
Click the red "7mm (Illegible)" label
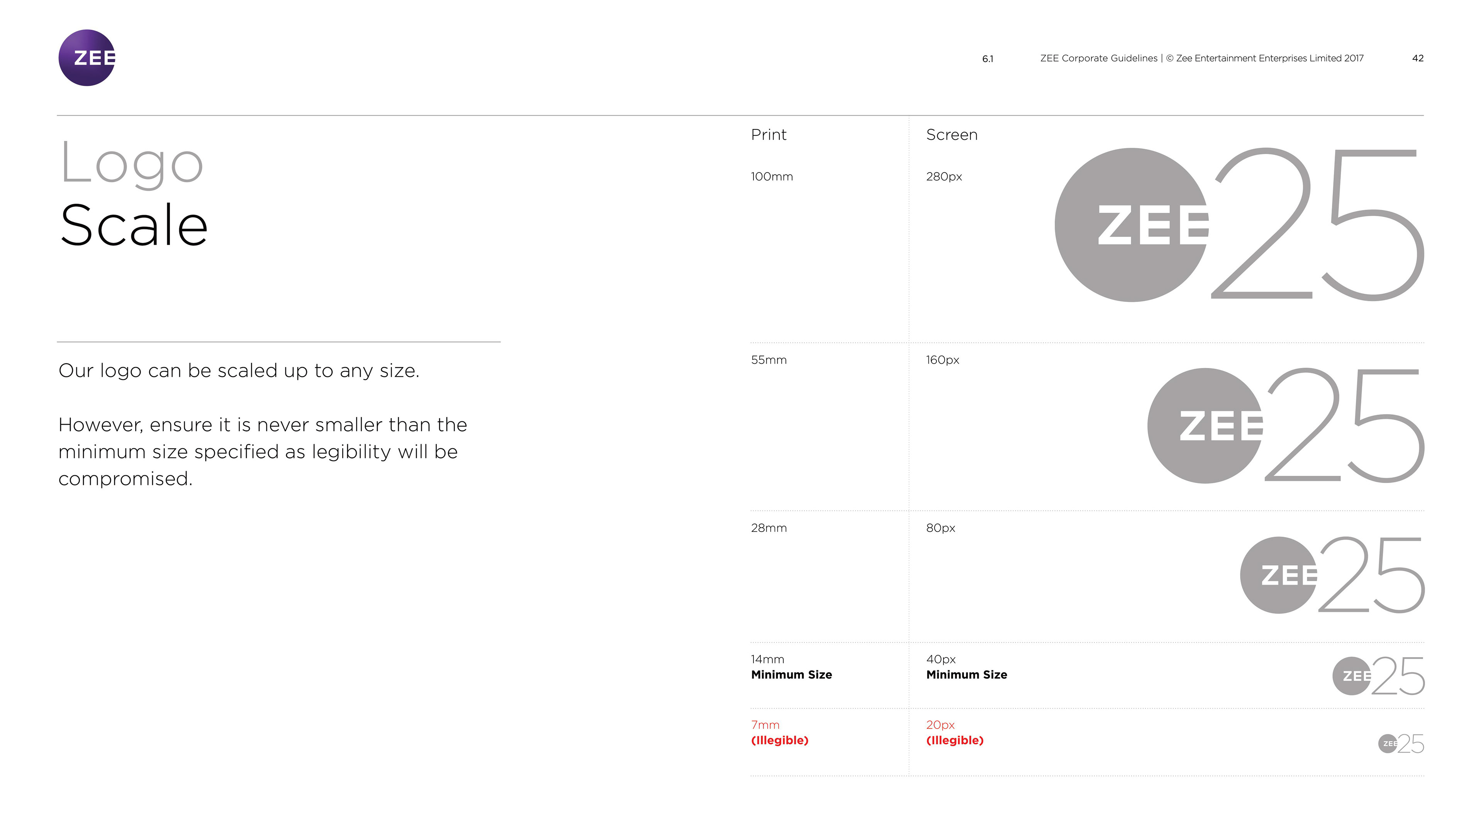[779, 733]
